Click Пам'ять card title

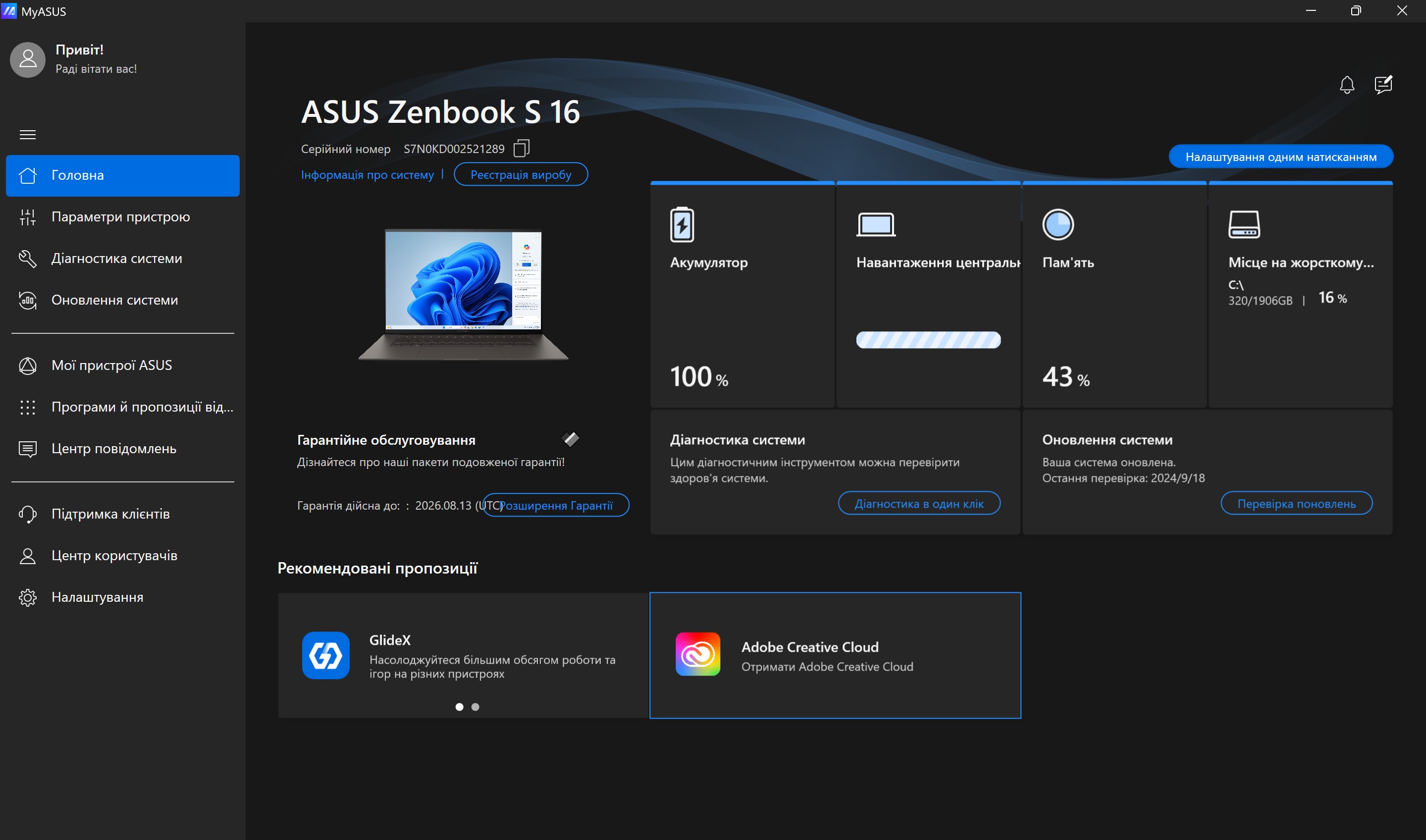tap(1068, 262)
